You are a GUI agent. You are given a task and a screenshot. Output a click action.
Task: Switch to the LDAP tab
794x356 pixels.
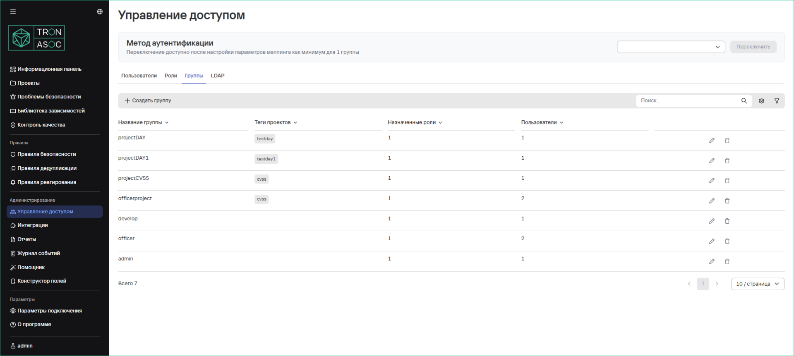click(218, 76)
